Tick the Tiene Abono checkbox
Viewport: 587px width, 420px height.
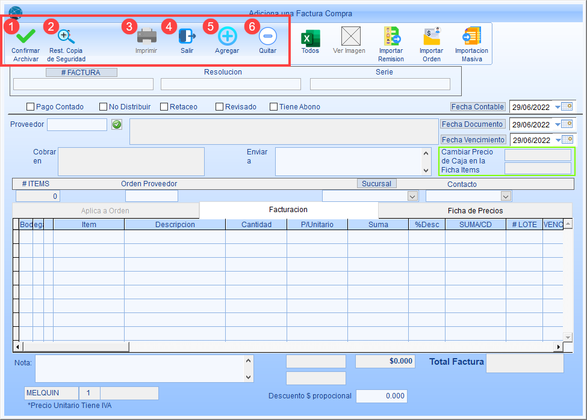[274, 107]
